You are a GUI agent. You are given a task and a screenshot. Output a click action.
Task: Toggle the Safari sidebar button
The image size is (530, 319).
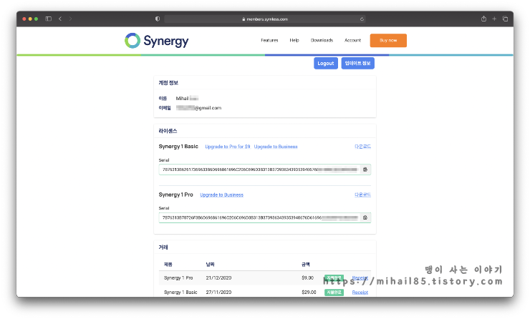coord(48,19)
